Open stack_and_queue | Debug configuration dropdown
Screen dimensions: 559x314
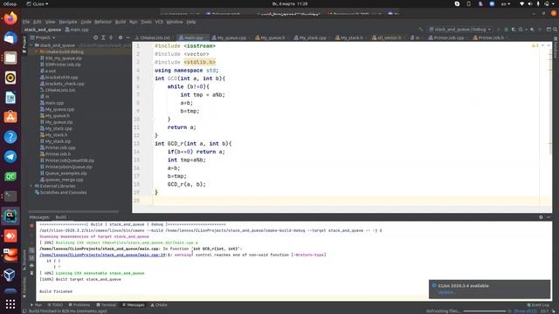[460, 30]
